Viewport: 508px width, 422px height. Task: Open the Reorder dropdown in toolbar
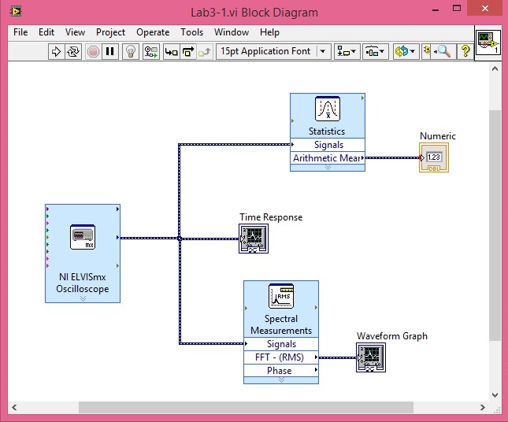(406, 51)
